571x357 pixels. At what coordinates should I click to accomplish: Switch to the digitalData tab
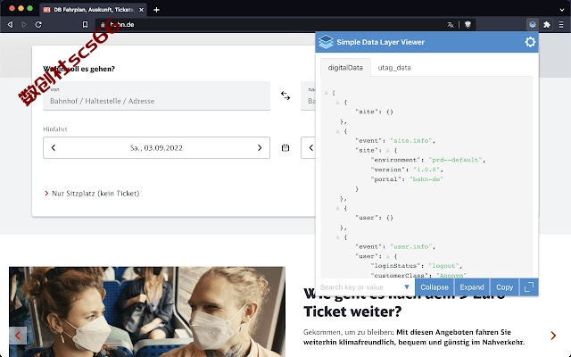(345, 68)
